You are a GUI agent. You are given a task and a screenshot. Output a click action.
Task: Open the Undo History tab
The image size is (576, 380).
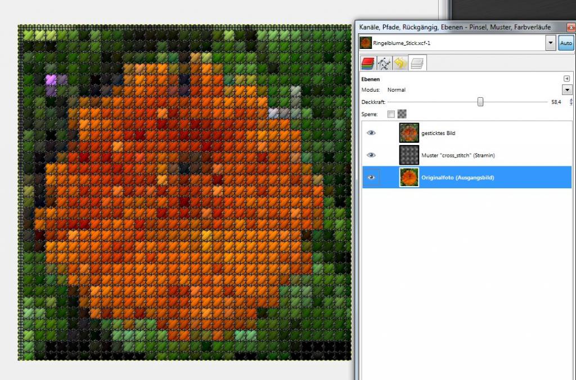(x=400, y=63)
